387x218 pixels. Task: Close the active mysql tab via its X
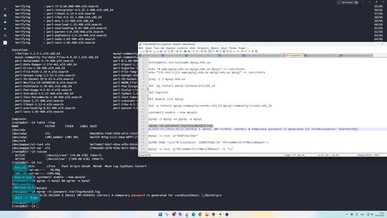pos(302,56)
